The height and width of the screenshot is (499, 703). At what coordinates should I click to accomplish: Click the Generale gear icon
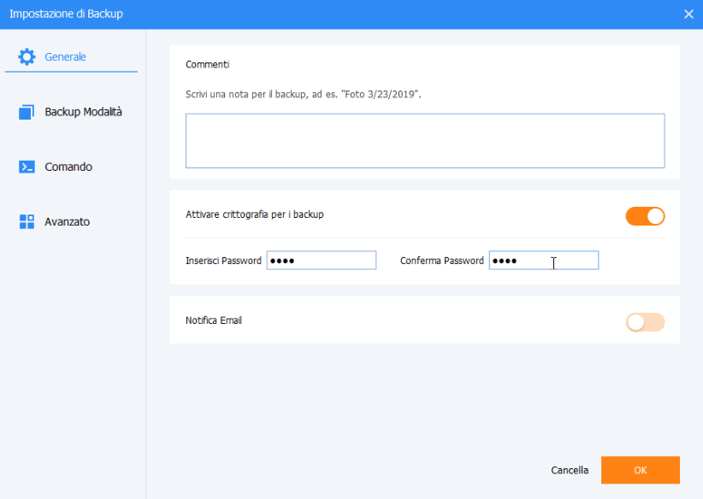[27, 57]
